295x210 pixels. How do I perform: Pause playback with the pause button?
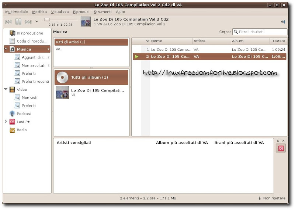[18, 22]
